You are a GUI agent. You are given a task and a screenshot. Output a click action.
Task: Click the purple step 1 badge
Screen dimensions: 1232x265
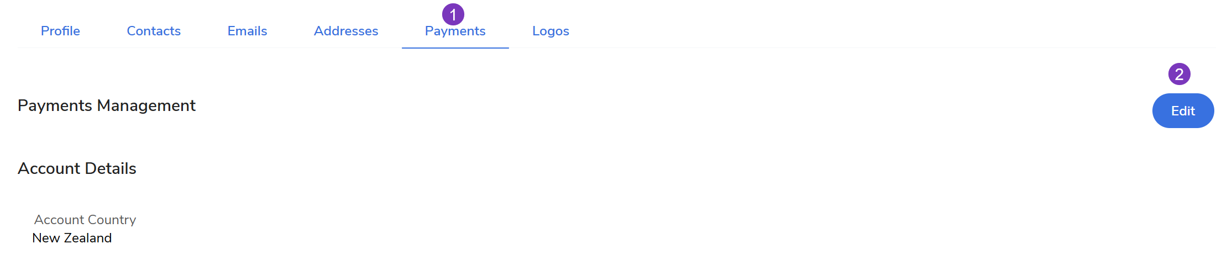(x=453, y=14)
